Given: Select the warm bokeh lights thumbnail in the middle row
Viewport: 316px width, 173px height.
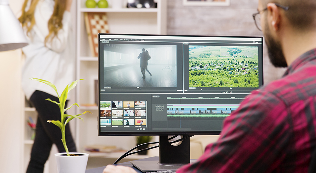Looking at the screenshot, I should pos(106,113).
